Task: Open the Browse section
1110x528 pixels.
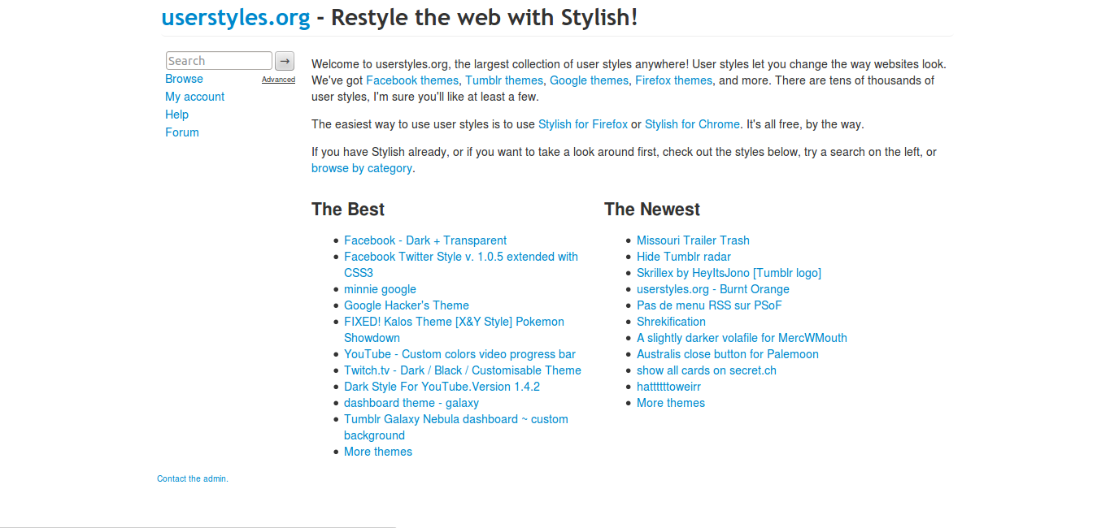Action: [184, 78]
